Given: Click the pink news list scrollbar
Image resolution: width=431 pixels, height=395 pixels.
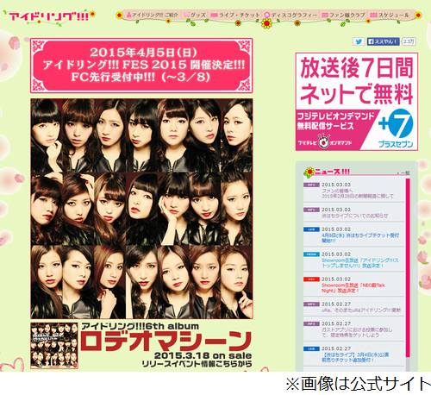Looking at the screenshot, I should pos(408,267).
